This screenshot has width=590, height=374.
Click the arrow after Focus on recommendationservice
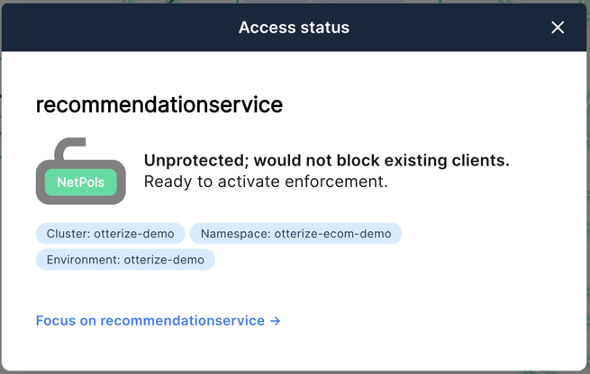pos(276,321)
